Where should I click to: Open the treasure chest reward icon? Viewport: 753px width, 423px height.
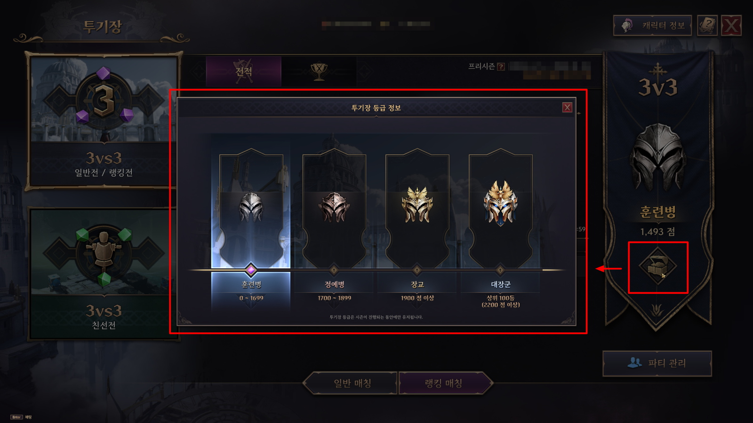click(x=657, y=266)
